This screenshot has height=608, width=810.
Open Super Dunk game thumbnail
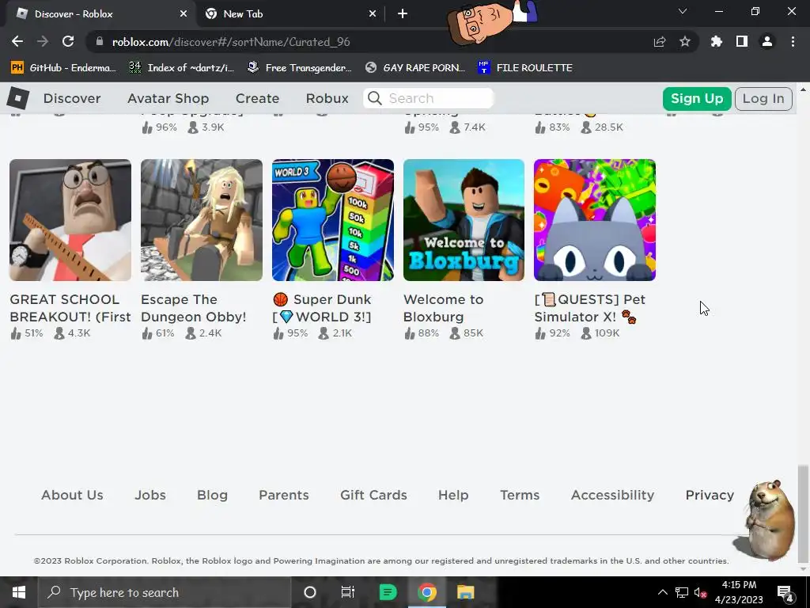pyautogui.click(x=333, y=220)
